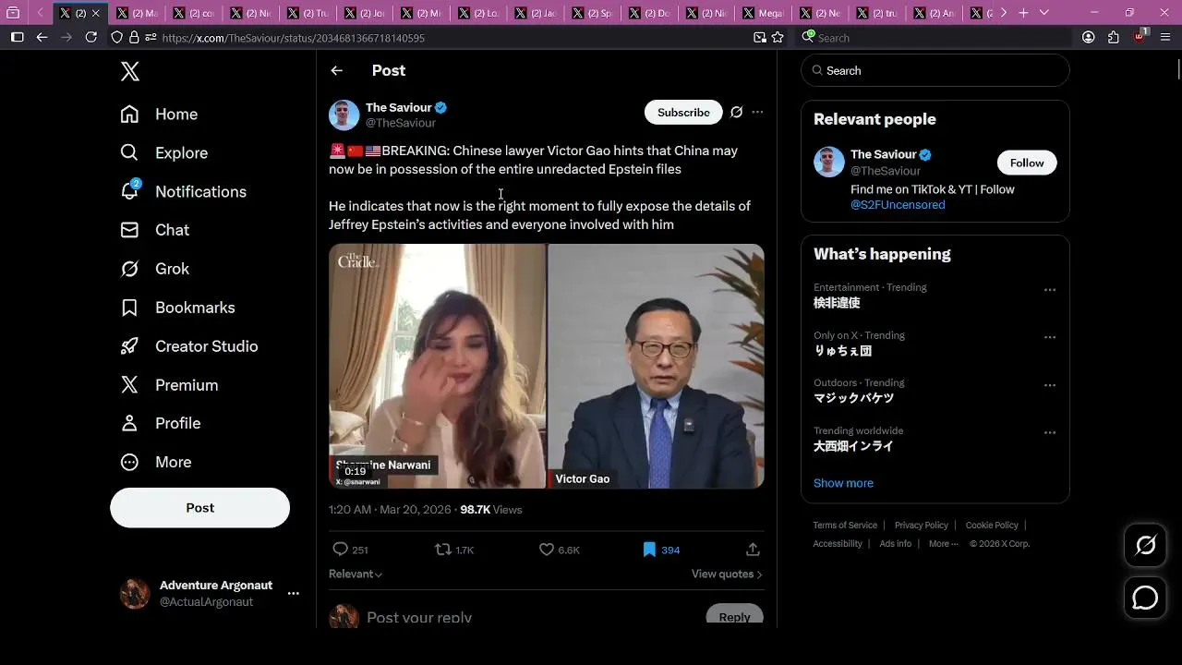Image resolution: width=1182 pixels, height=665 pixels.
Task: Toggle the browser sidebar button
Action: [17, 37]
